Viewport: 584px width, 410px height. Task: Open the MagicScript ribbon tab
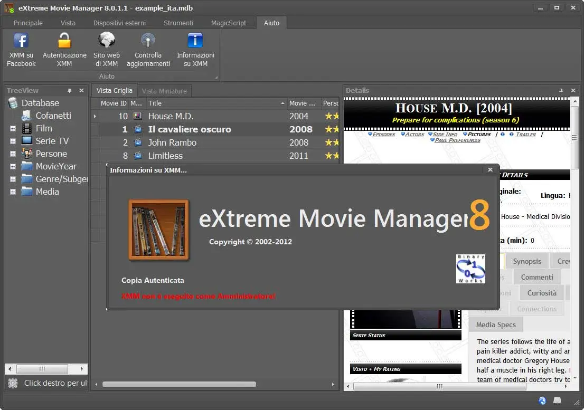(228, 23)
